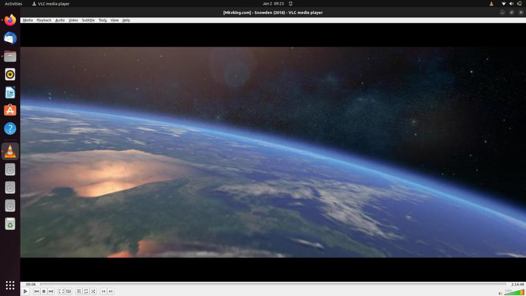
Task: Minimize the VLC window
Action: 502,12
